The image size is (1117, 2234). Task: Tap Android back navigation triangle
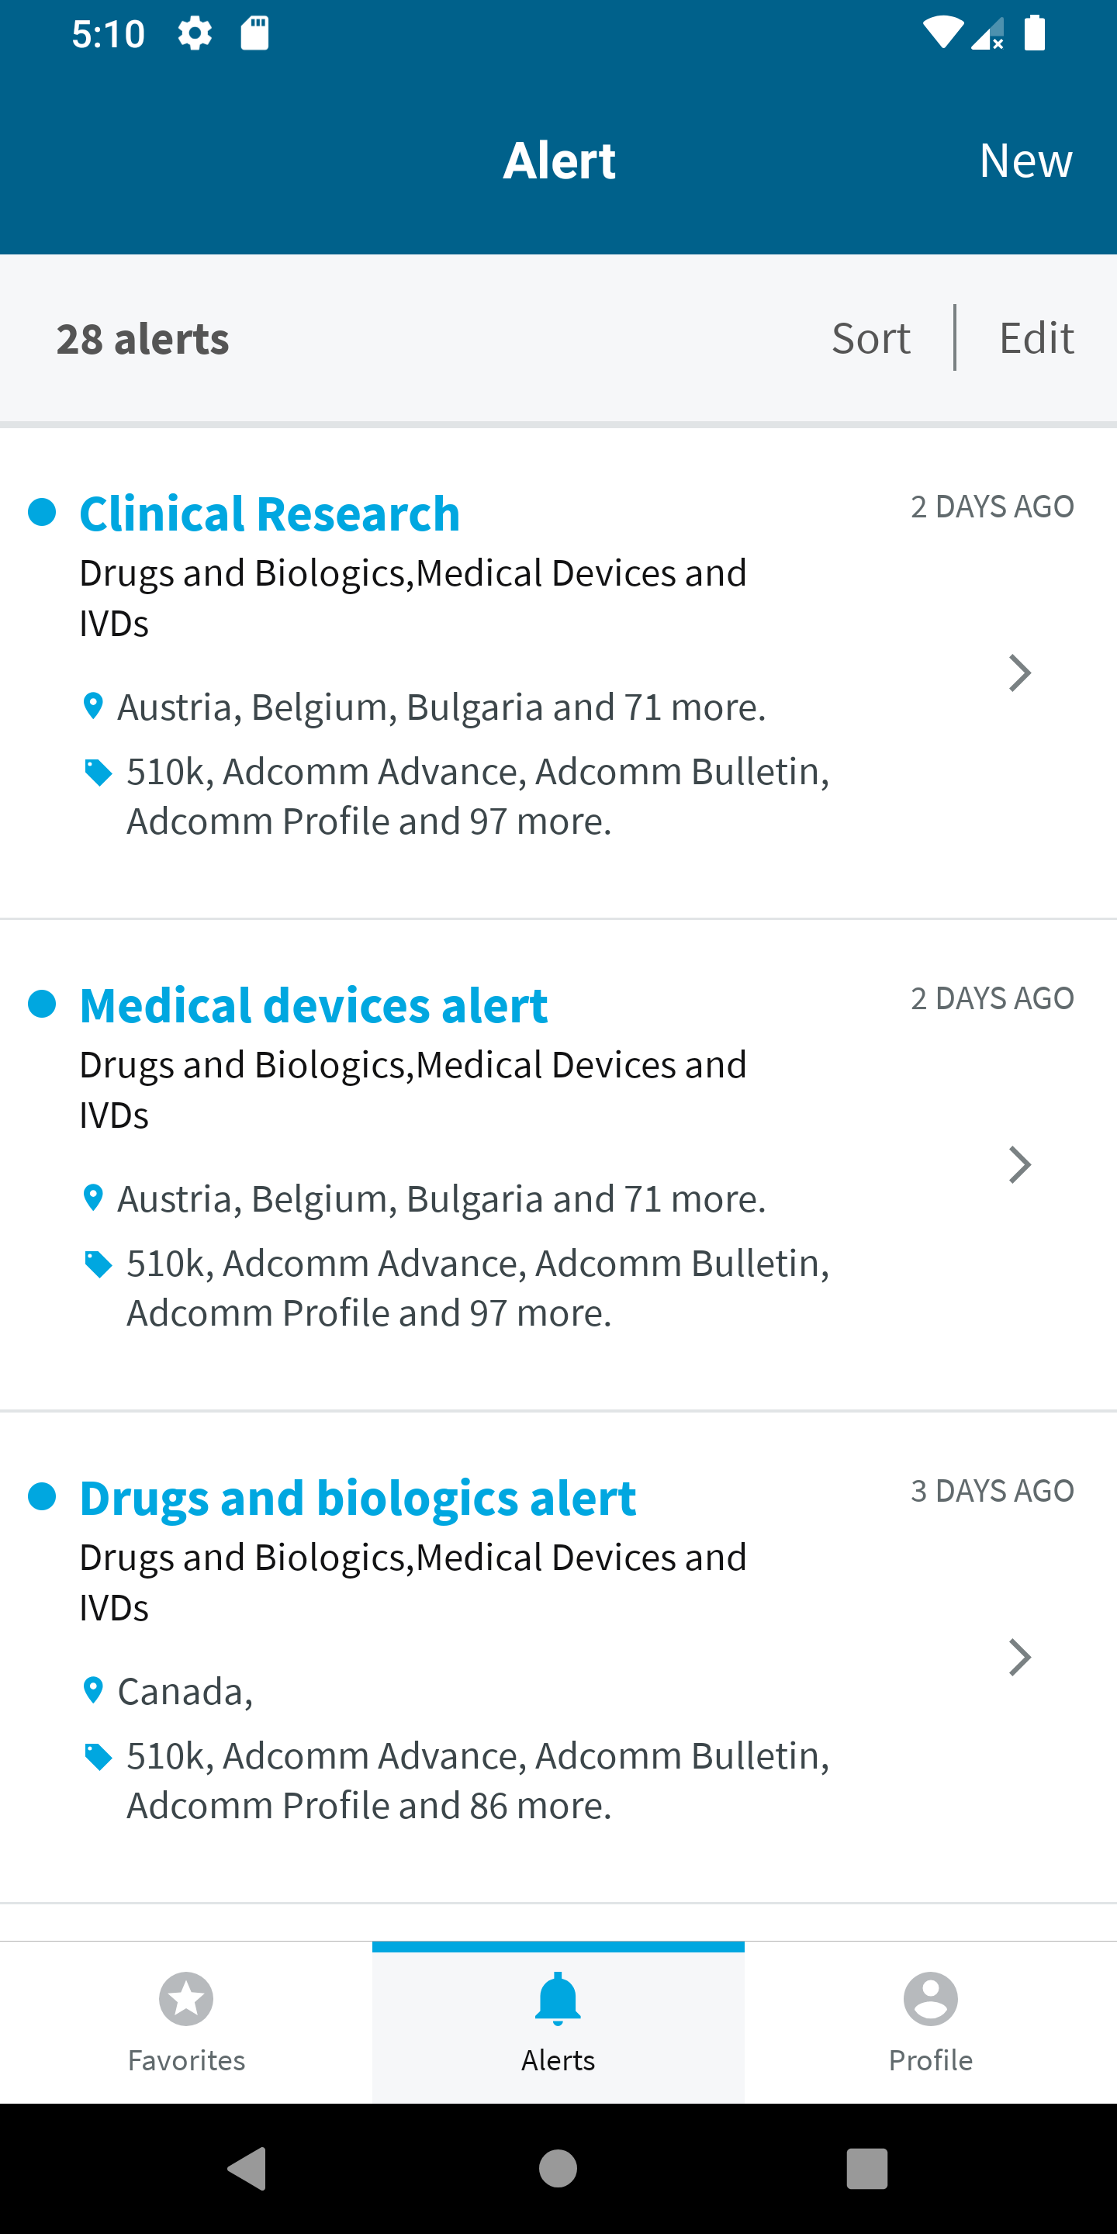(247, 2169)
